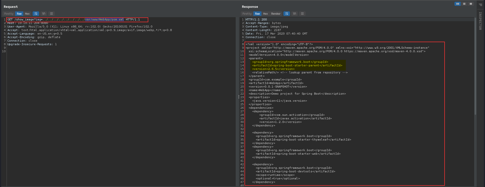Screen dimensions: 485x187
Task: Switch Response view to Render tab
Action: pos(276,14)
